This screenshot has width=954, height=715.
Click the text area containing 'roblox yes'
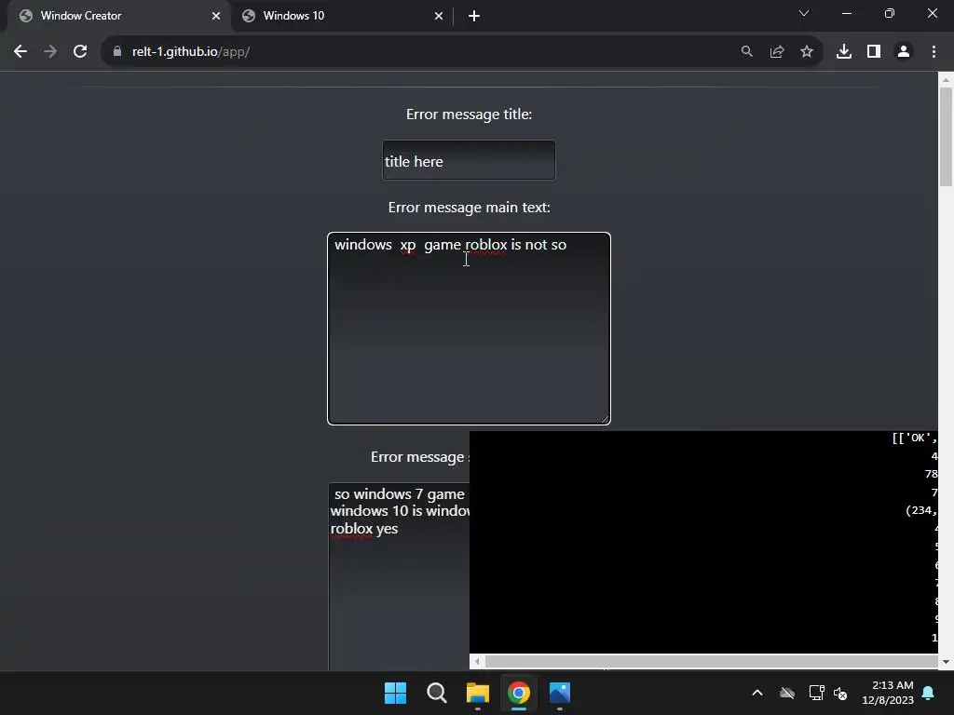pos(399,576)
